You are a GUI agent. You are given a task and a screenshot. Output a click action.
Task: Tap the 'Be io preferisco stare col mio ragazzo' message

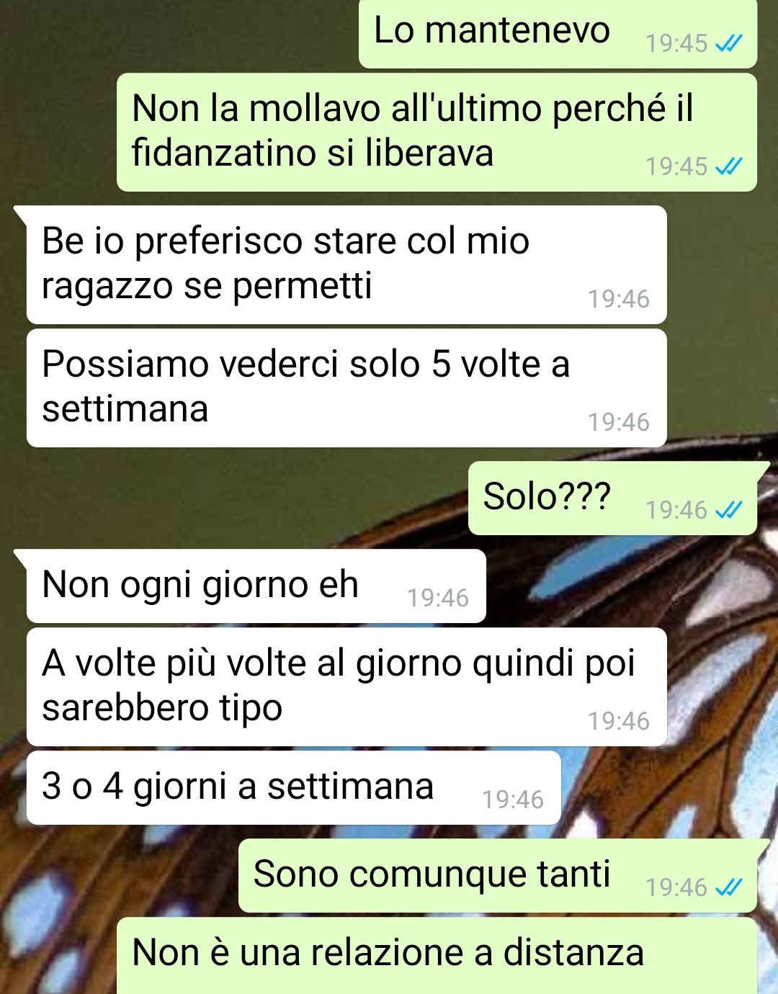(x=346, y=264)
